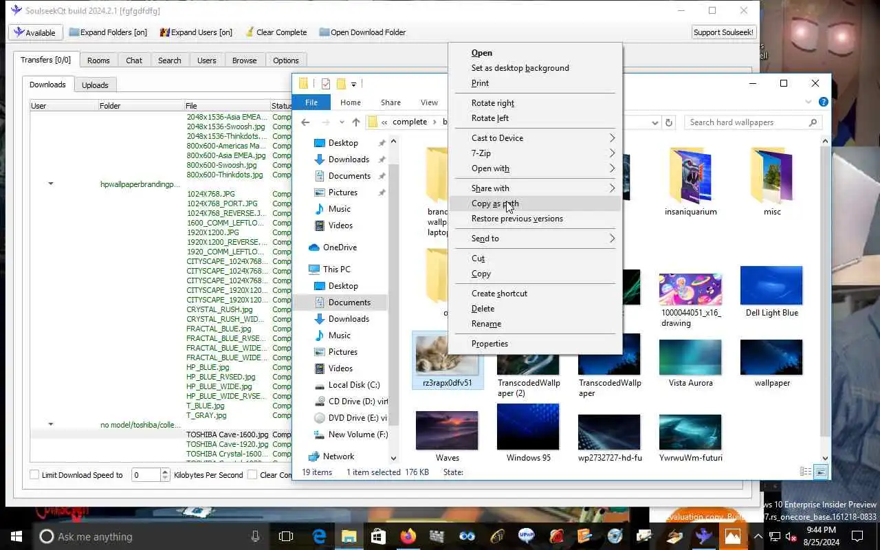Click the Properties quick access toolbar icon
This screenshot has height=550, width=880.
(326, 84)
